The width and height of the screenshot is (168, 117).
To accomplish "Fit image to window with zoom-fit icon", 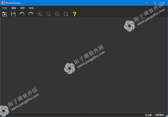I will pos(66,14).
